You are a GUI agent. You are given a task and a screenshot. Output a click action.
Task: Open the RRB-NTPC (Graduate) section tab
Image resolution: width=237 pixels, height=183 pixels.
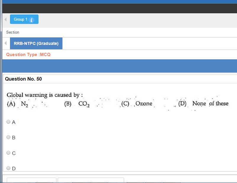[x=36, y=43]
